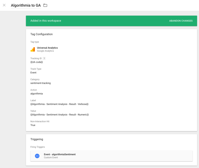Open the folder icon beside the tag name
Image resolution: width=199 pixels, height=168 pixels.
pyautogui.click(x=45, y=5)
